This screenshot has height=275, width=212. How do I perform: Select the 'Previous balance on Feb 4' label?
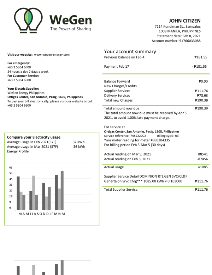click(124, 57)
